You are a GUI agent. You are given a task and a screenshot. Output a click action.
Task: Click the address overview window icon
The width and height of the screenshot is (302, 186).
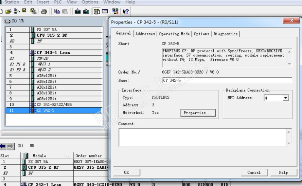(105, 11)
